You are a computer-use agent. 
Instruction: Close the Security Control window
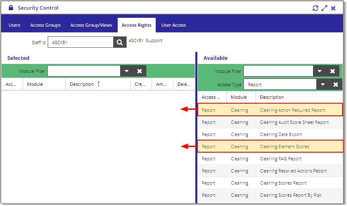tap(333, 8)
